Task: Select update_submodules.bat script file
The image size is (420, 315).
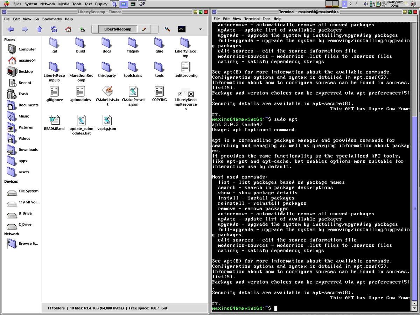Action: click(80, 125)
